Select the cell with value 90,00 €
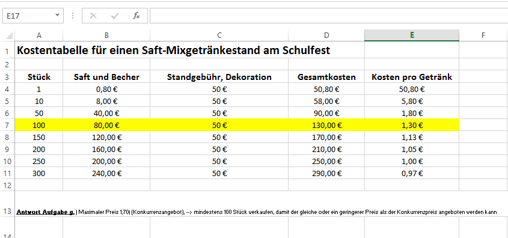Viewport: 508px width, 238px height. [x=326, y=114]
